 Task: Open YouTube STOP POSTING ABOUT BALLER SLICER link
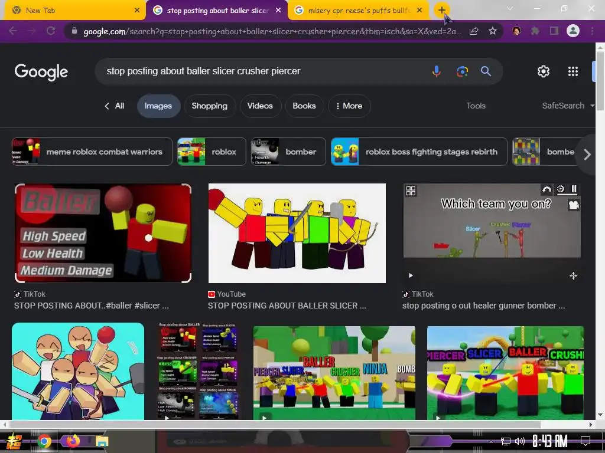[287, 306]
